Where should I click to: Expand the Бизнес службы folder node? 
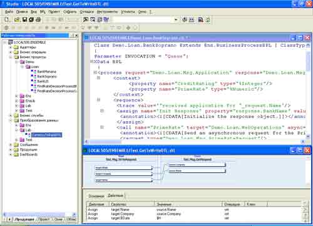point(11,115)
